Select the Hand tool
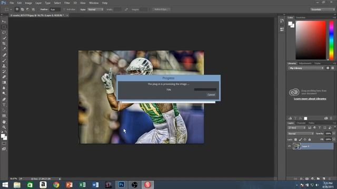 (x=4, y=122)
